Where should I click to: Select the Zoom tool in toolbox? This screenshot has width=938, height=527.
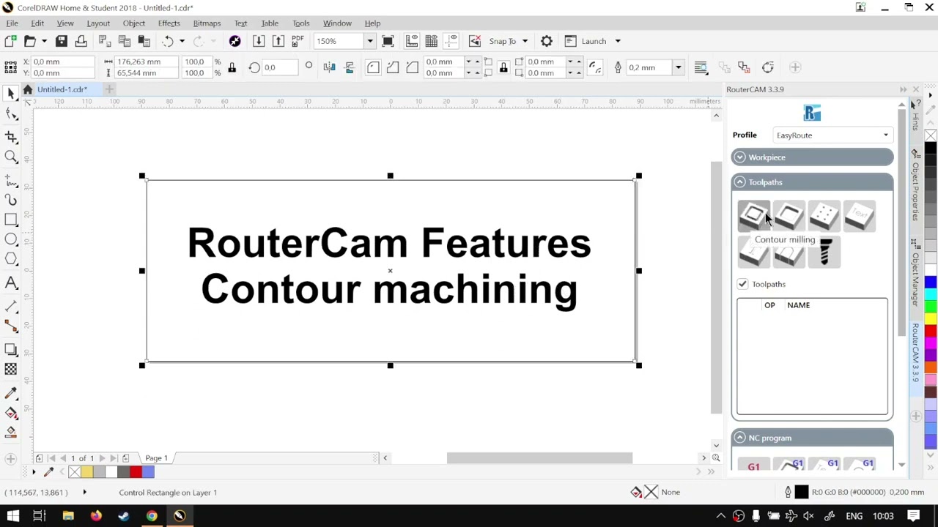pos(11,157)
